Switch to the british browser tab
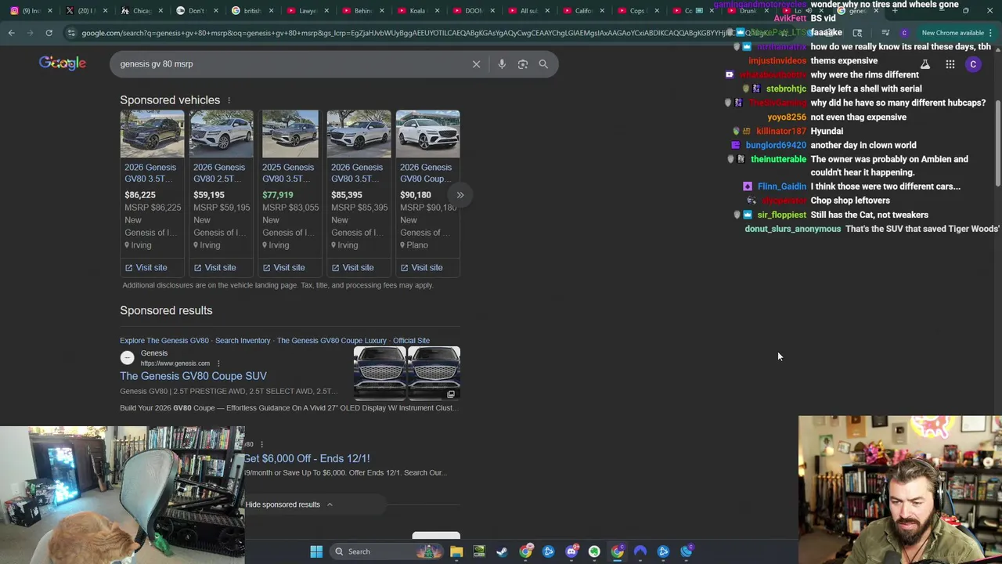This screenshot has width=1002, height=564. pyautogui.click(x=252, y=11)
